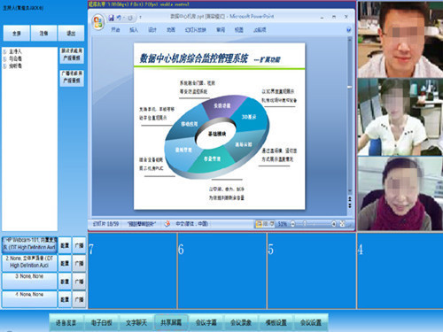Open the 会议录像 recording tab
Image resolution: width=443 pixels, height=332 pixels.
coord(241,322)
